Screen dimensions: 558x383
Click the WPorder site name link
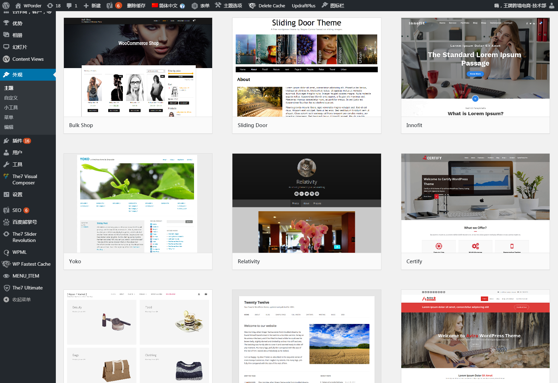tap(32, 6)
